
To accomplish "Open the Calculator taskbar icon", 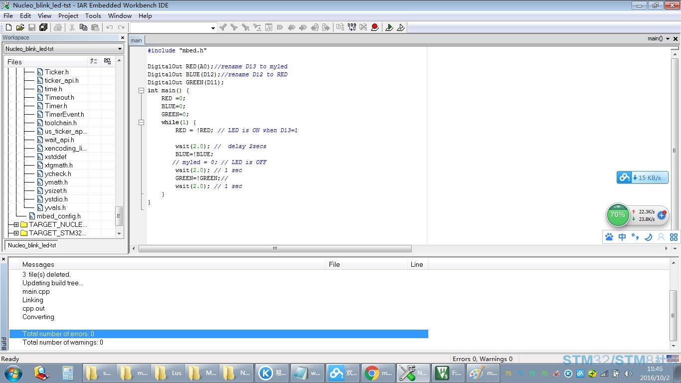I will tap(68, 373).
